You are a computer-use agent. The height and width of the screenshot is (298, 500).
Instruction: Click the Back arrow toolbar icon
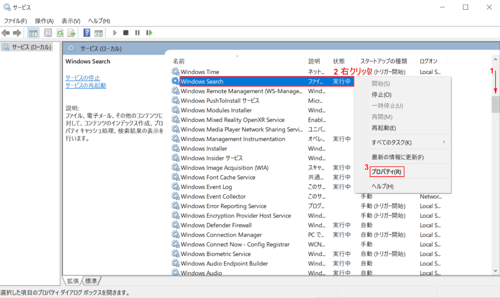(x=6, y=33)
